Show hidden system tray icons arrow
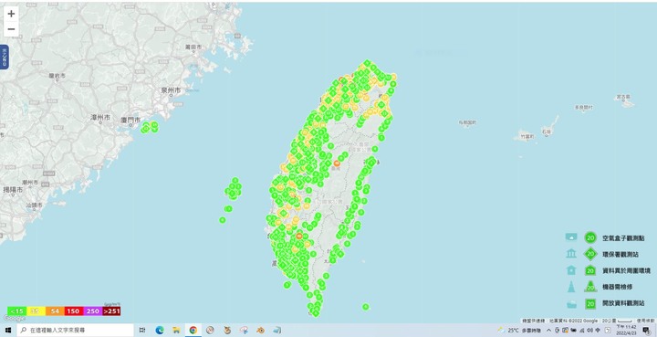The image size is (657, 337). [549, 331]
